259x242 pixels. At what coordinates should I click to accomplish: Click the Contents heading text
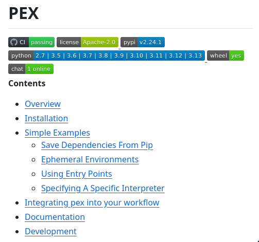27,84
